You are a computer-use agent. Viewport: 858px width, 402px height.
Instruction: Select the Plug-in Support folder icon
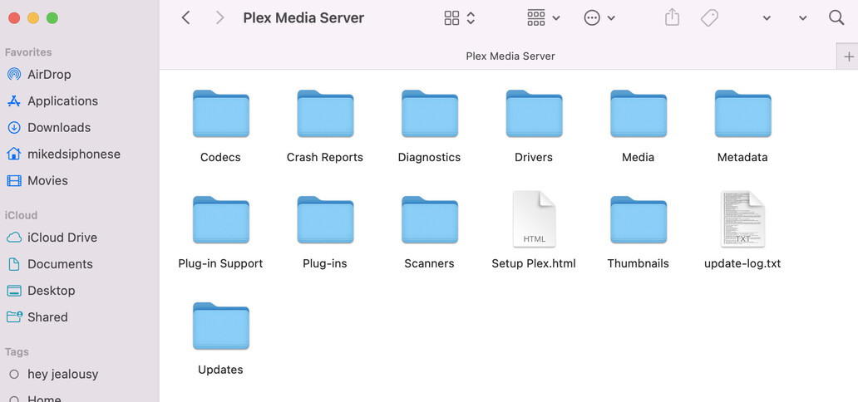pos(220,220)
